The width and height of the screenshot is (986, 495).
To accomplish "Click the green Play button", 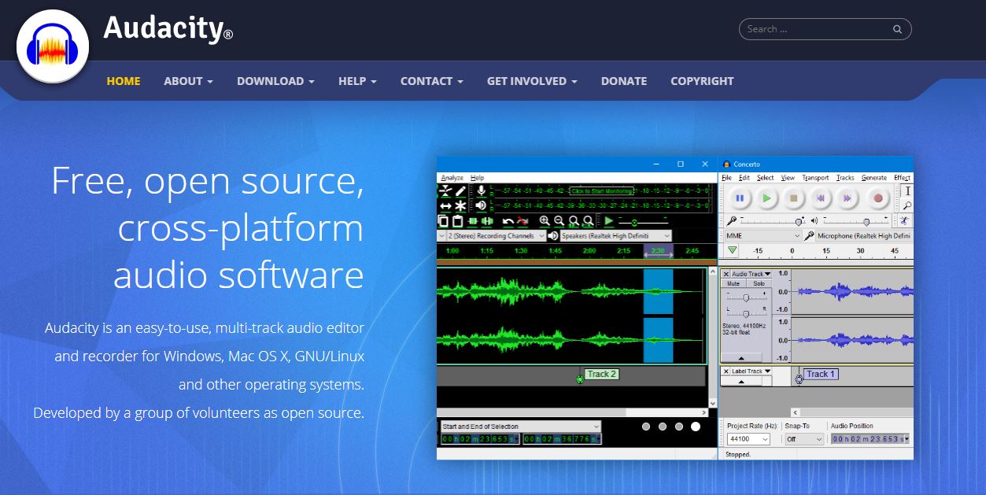I will coord(766,198).
